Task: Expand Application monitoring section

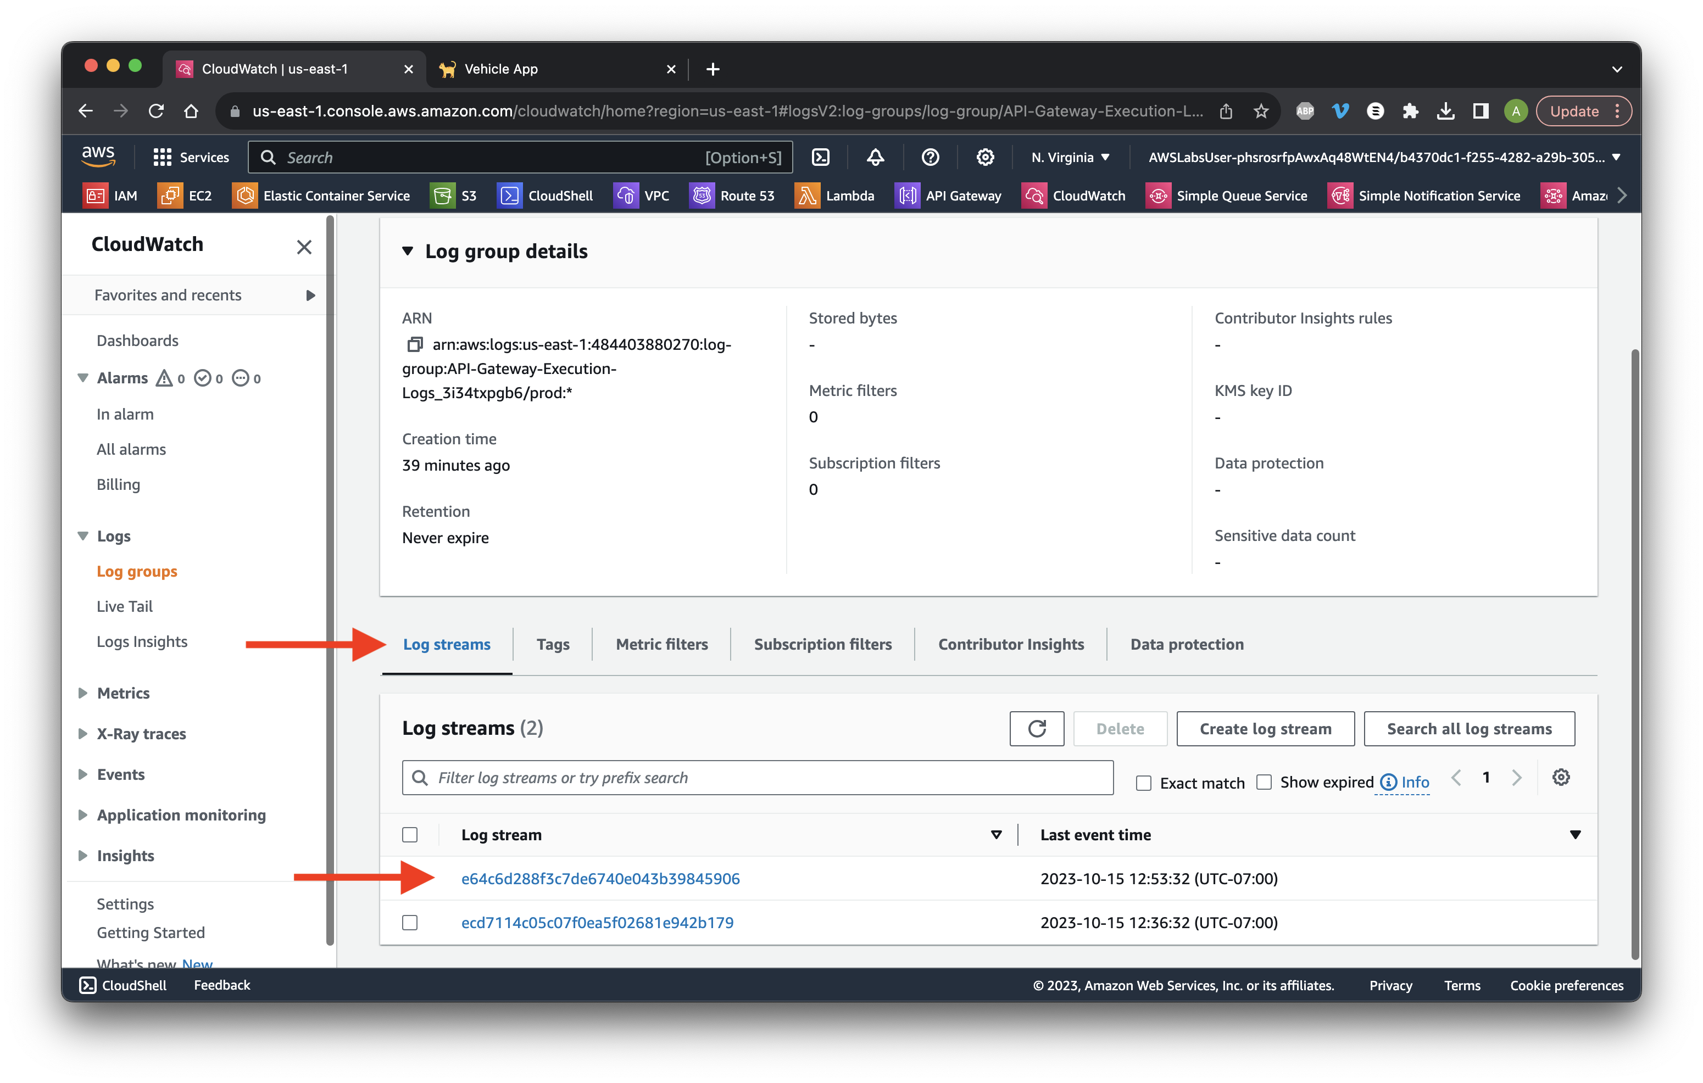Action: [x=83, y=814]
